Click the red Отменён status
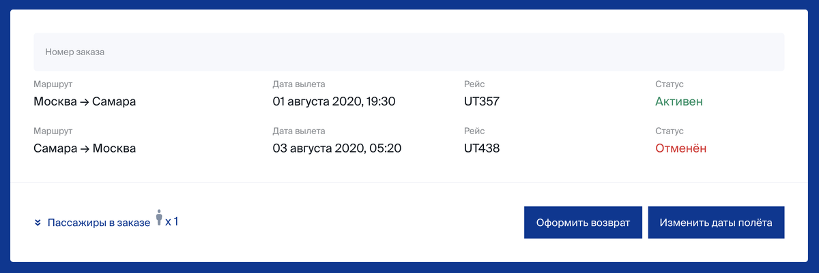This screenshot has width=819, height=273. coord(680,148)
